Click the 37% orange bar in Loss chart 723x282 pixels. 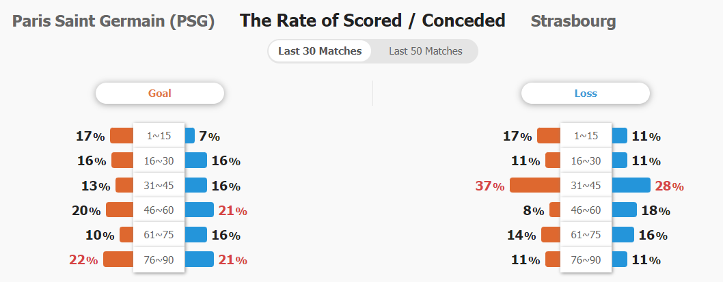(535, 185)
